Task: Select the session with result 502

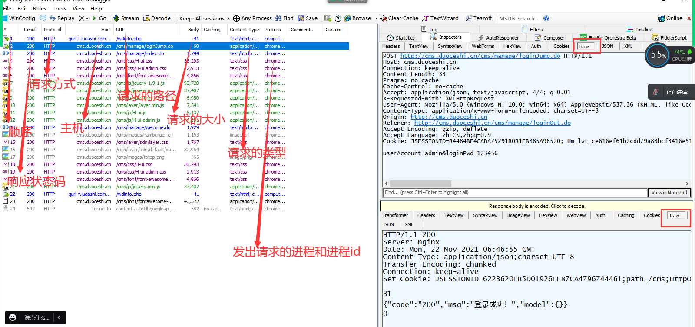Action: [x=175, y=209]
